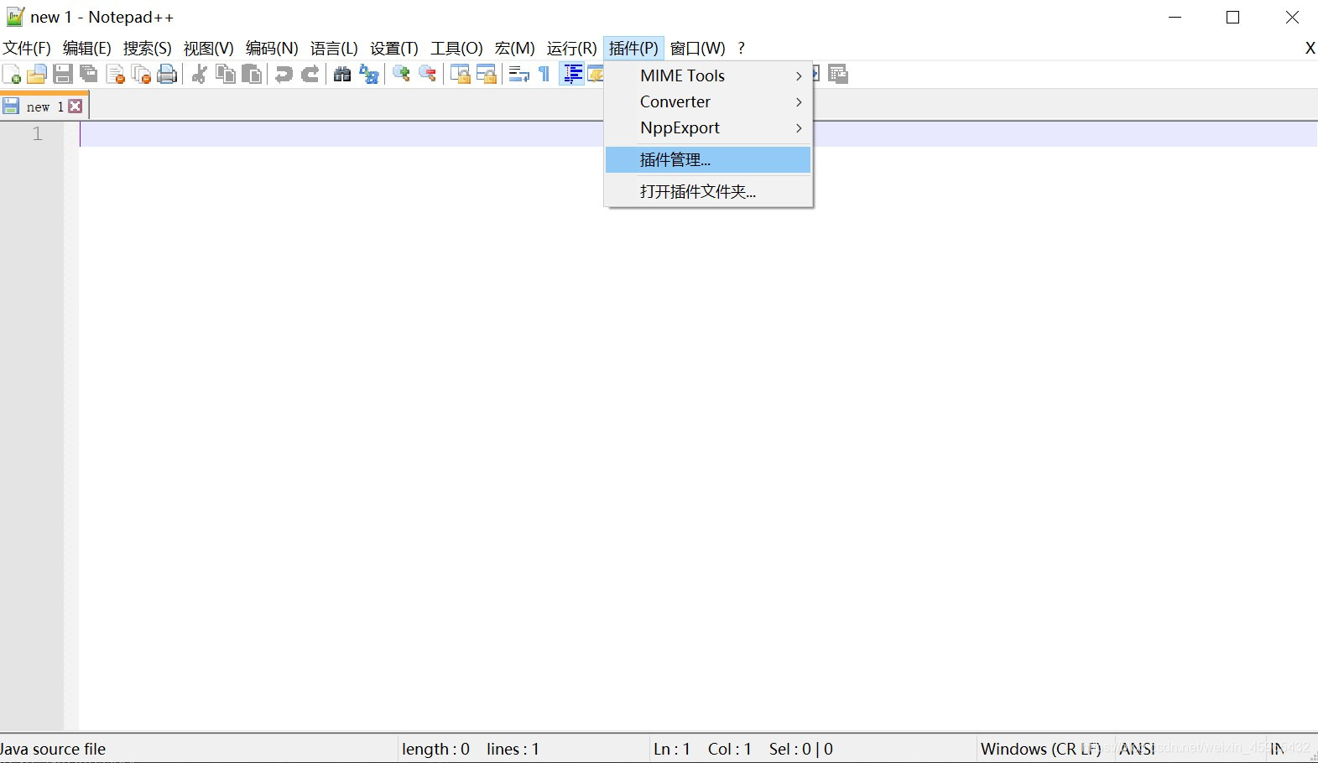Click the Paste toolbar icon
The height and width of the screenshot is (763, 1318).
point(252,75)
